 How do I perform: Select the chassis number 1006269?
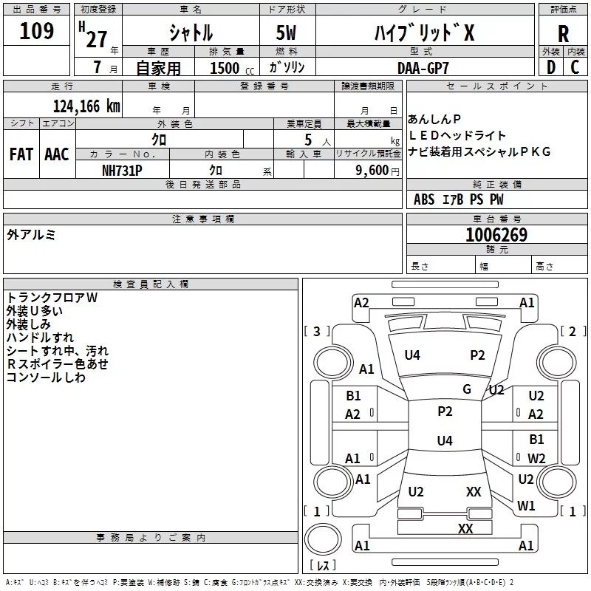496,234
